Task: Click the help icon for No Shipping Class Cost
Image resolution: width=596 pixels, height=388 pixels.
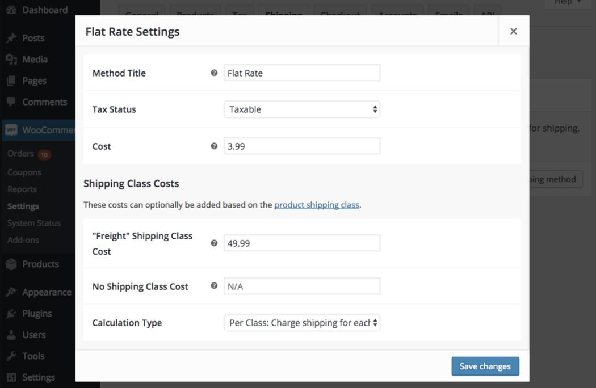Action: tap(214, 286)
